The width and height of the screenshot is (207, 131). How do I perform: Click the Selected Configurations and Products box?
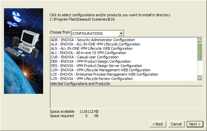click(126, 97)
